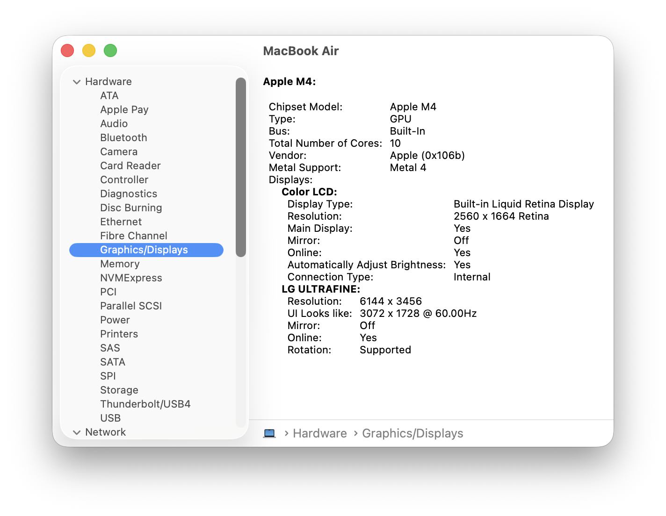Select USB in the sidebar
The height and width of the screenshot is (516, 666).
[110, 418]
